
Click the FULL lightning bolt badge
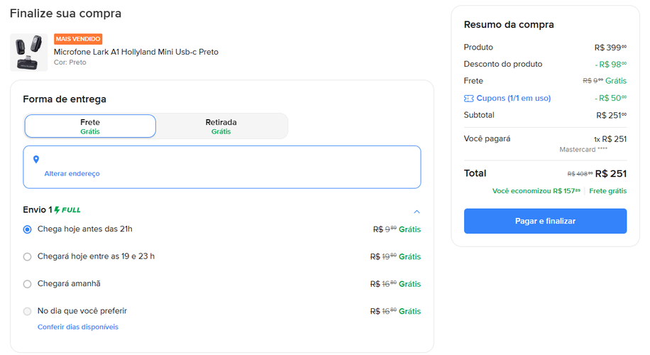click(x=67, y=210)
